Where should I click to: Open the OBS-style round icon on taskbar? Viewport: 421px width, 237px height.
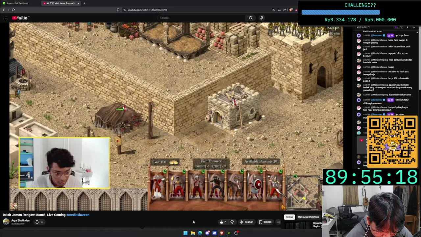tap(236, 233)
